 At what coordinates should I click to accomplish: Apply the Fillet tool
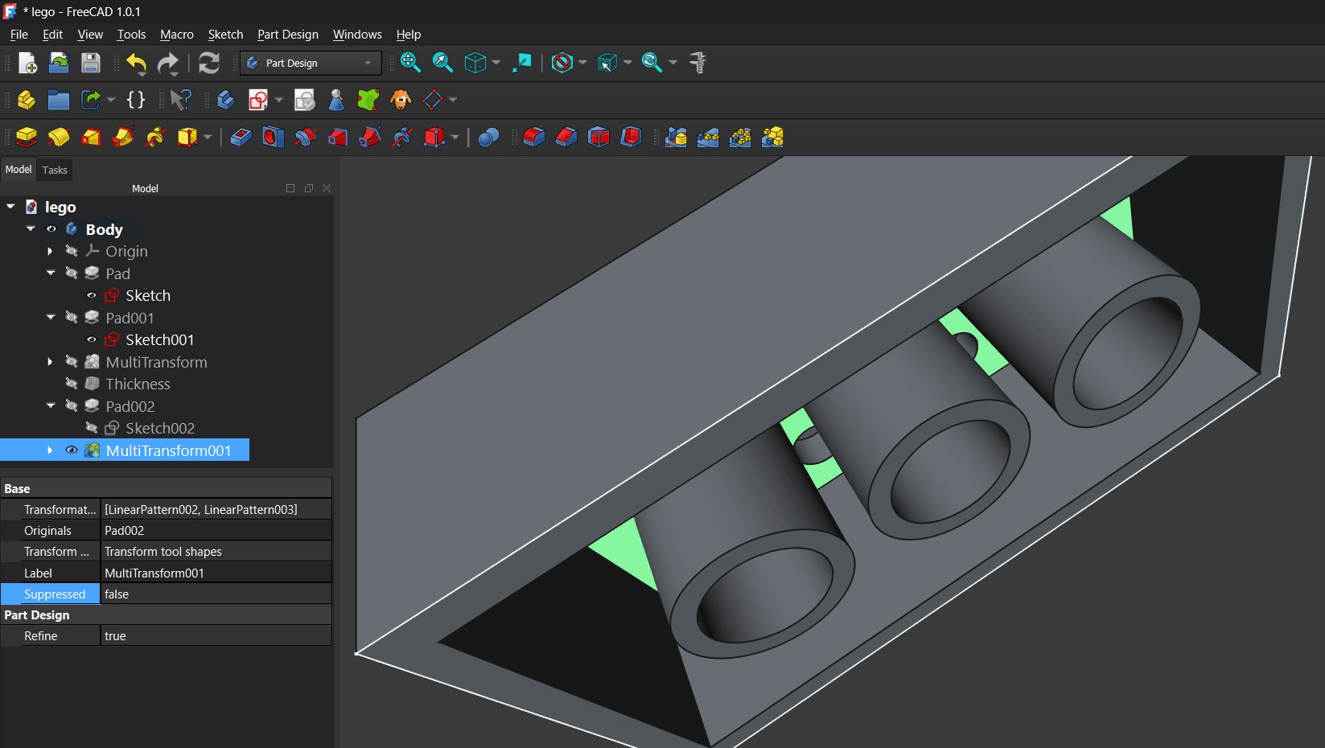(x=534, y=138)
